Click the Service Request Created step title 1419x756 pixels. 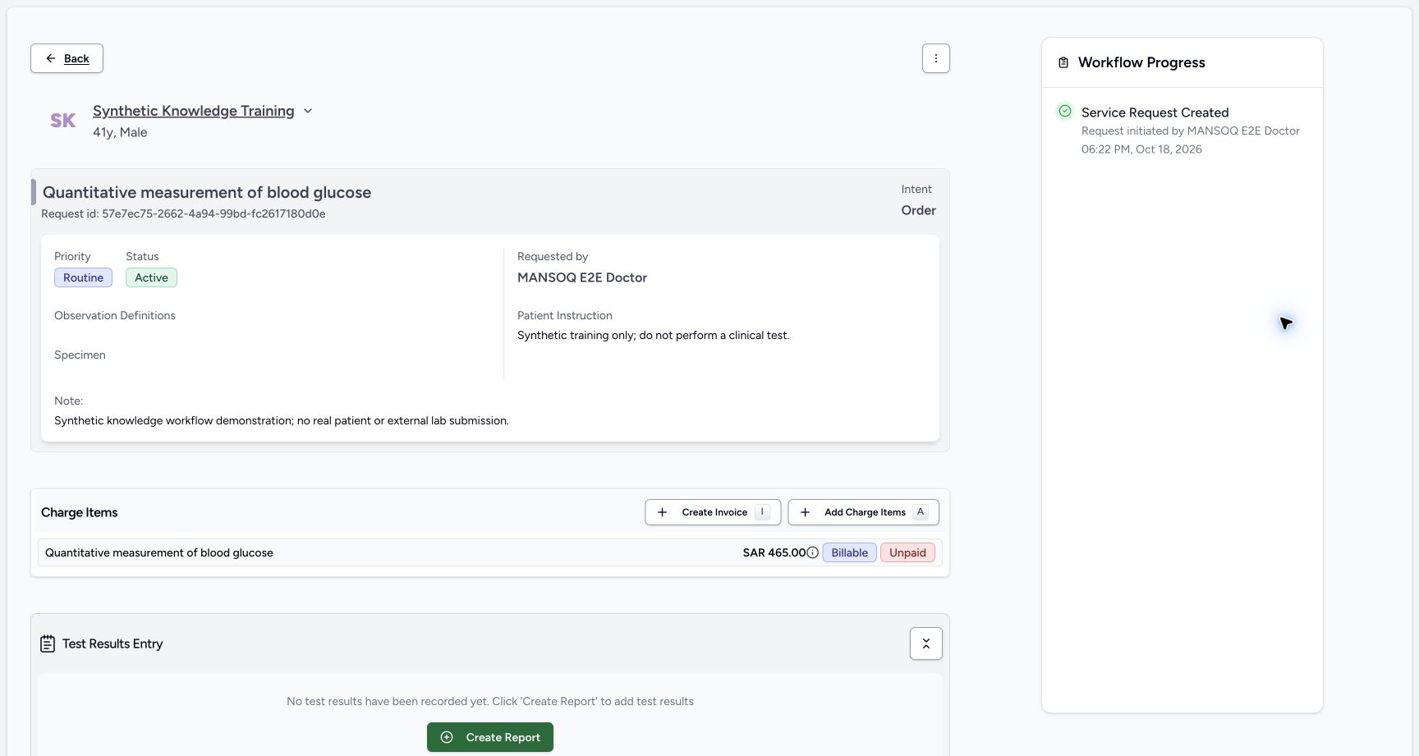(1155, 112)
